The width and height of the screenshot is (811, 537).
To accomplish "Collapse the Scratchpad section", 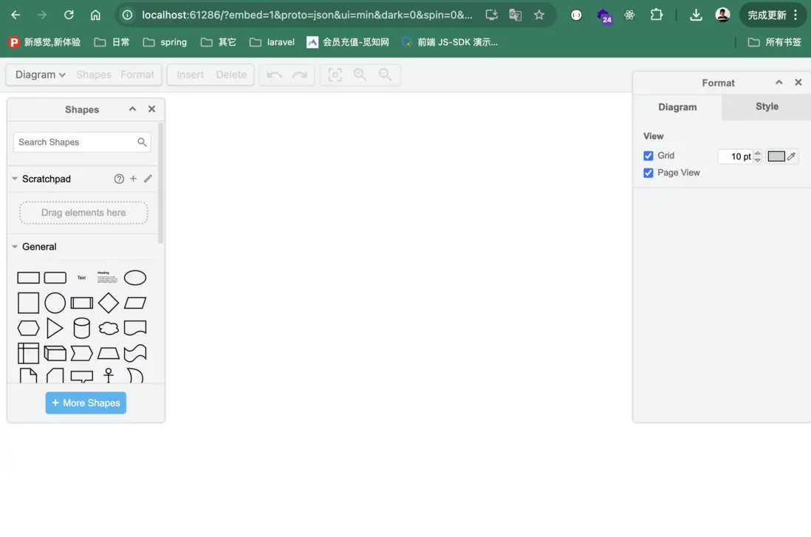I will [15, 179].
